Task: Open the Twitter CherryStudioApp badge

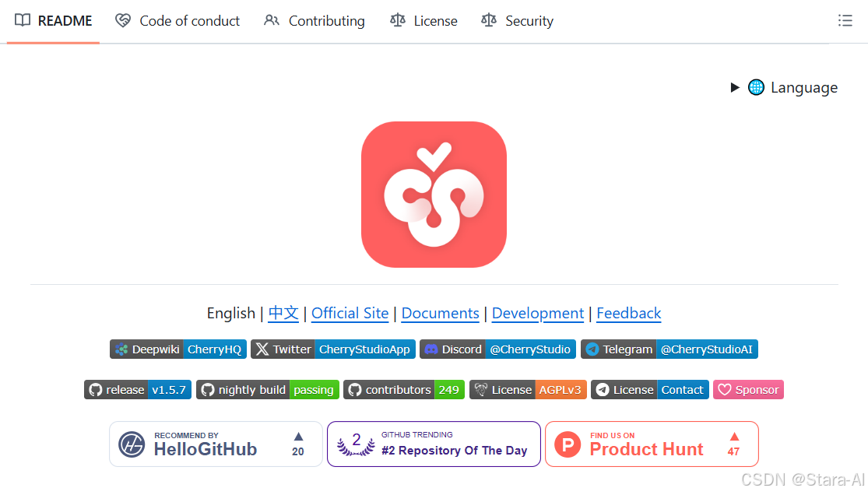Action: 332,349
